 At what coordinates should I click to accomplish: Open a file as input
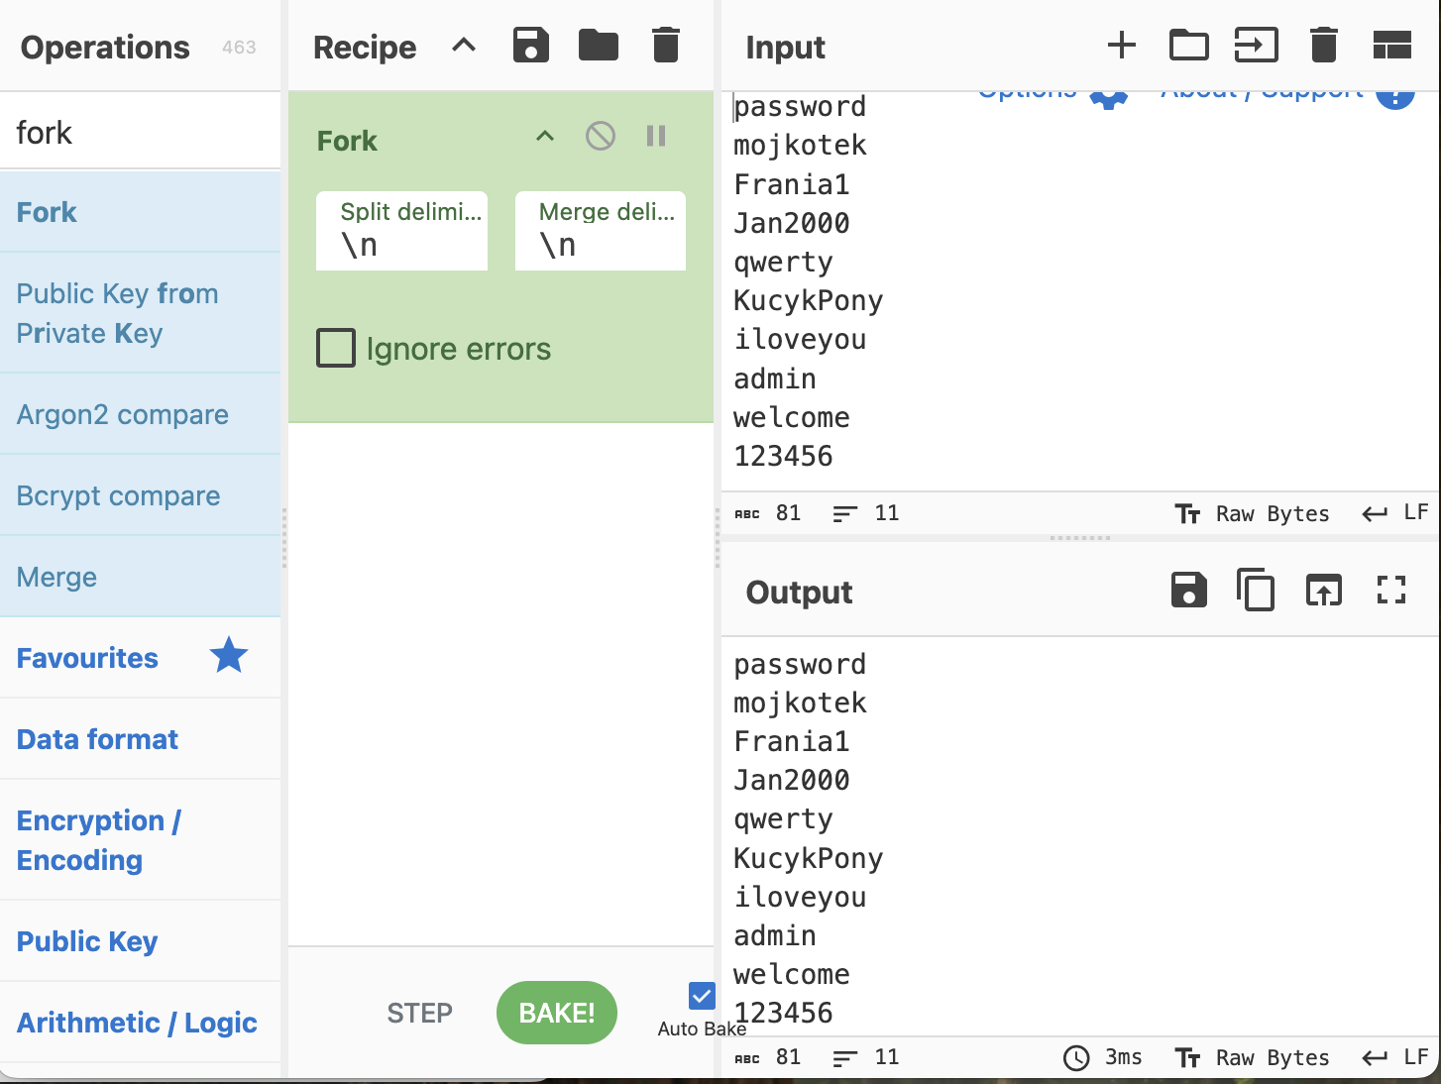point(1256,46)
